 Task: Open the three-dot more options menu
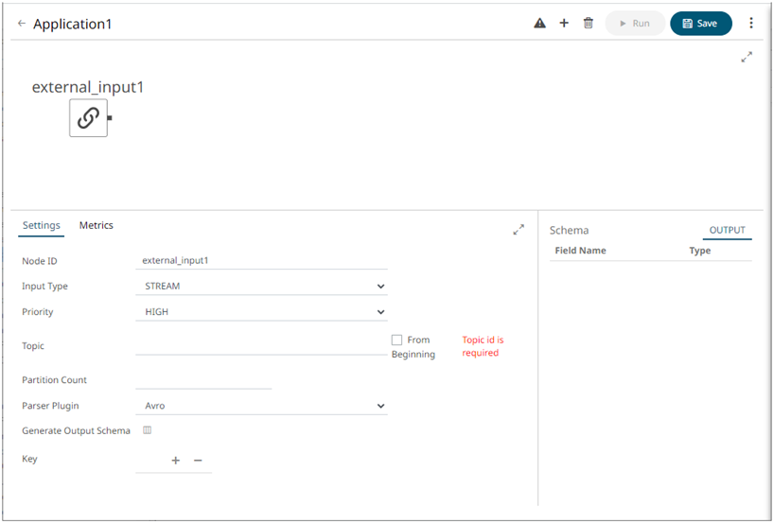tap(751, 24)
